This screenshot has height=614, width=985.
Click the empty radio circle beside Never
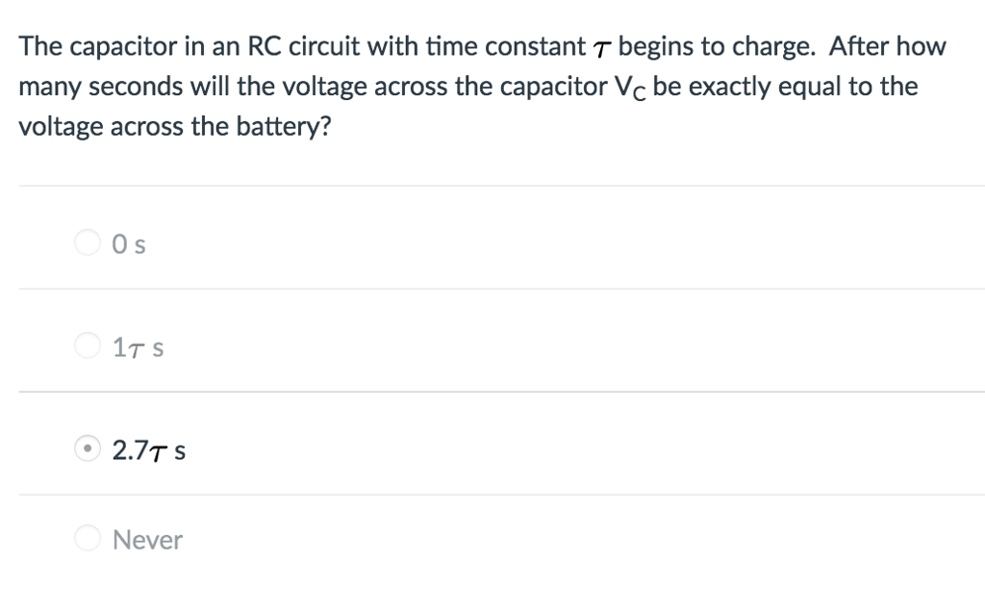[87, 537]
